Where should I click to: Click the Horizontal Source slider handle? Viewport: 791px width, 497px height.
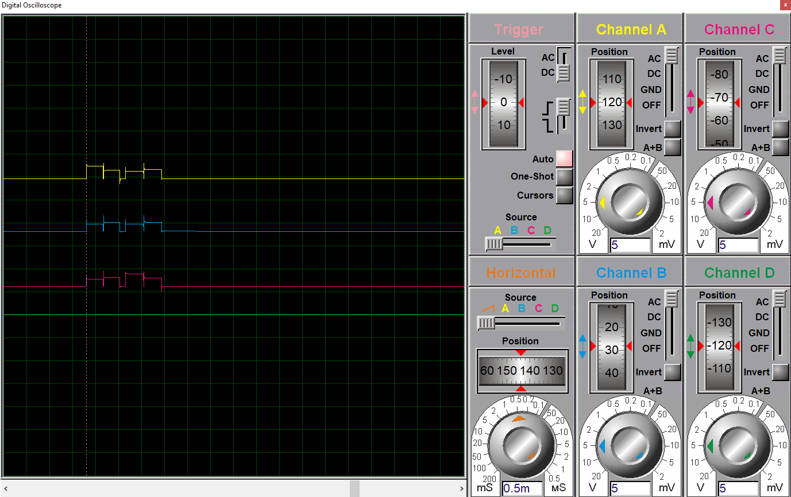[x=486, y=324]
